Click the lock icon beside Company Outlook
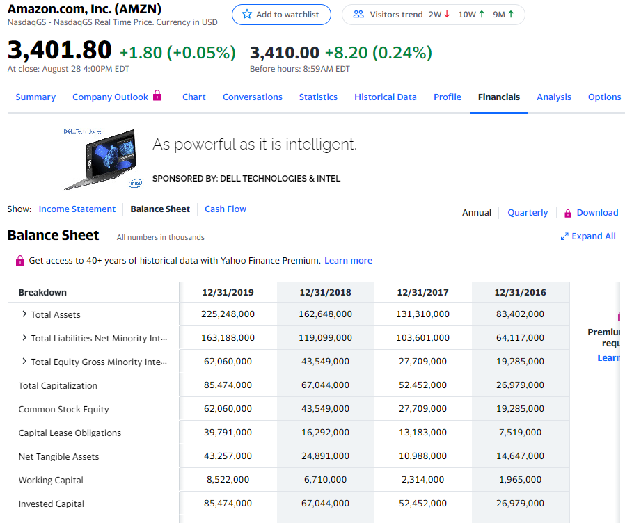 click(157, 95)
